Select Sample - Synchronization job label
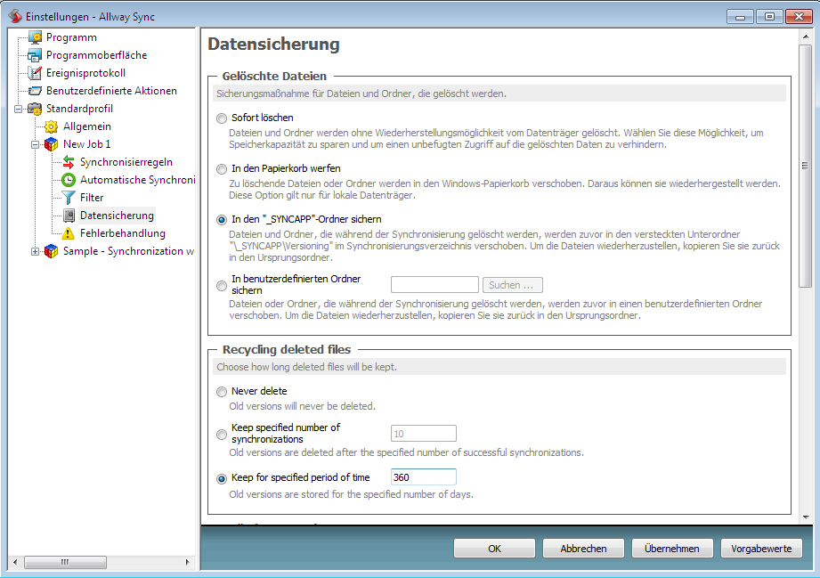 pyautogui.click(x=128, y=251)
